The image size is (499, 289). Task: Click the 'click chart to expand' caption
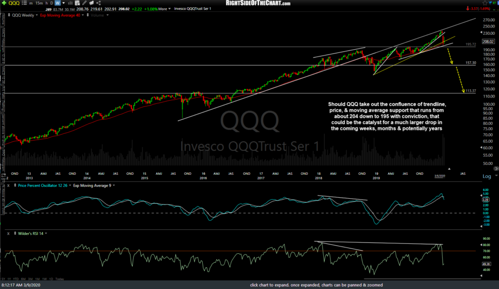pyautogui.click(x=317, y=285)
